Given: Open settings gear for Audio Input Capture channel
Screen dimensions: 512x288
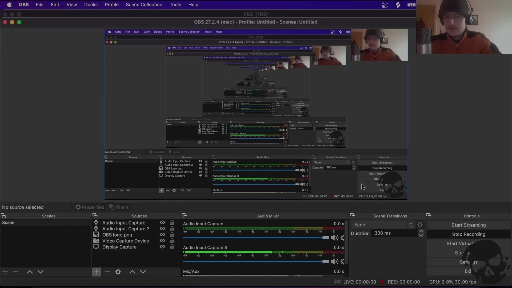Looking at the screenshot, I should pyautogui.click(x=342, y=238).
